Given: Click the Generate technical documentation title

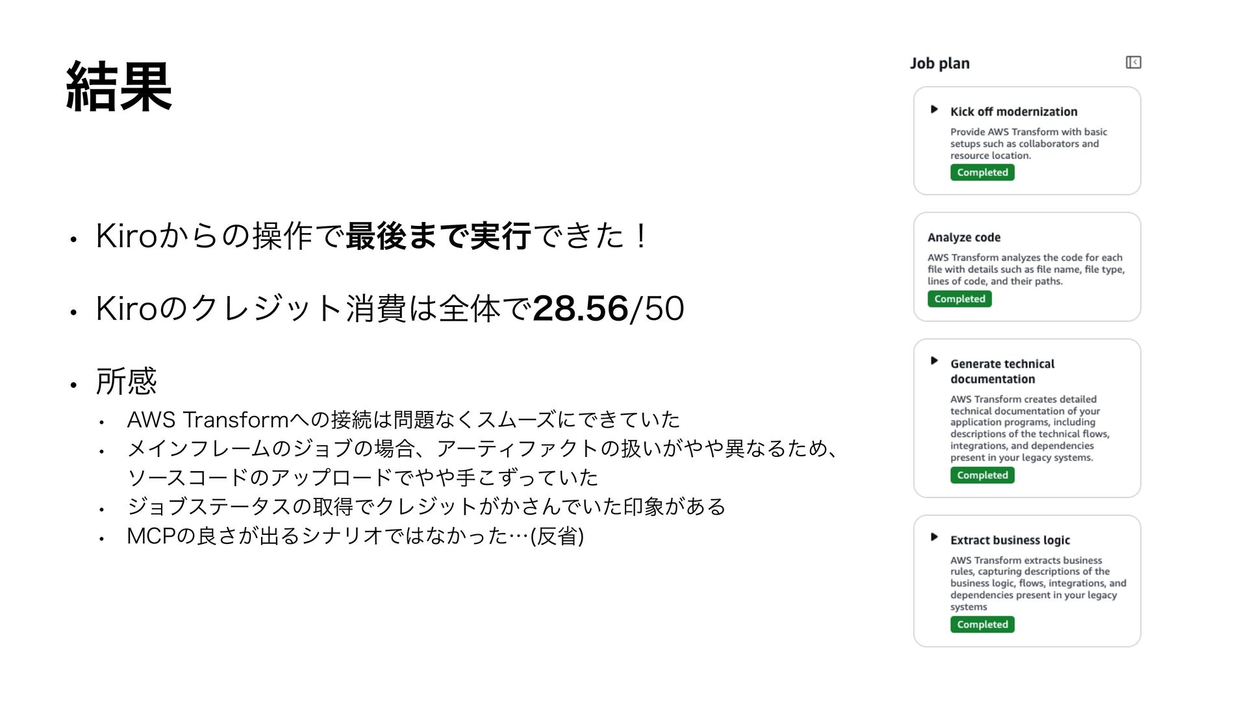Looking at the screenshot, I should (x=1002, y=371).
